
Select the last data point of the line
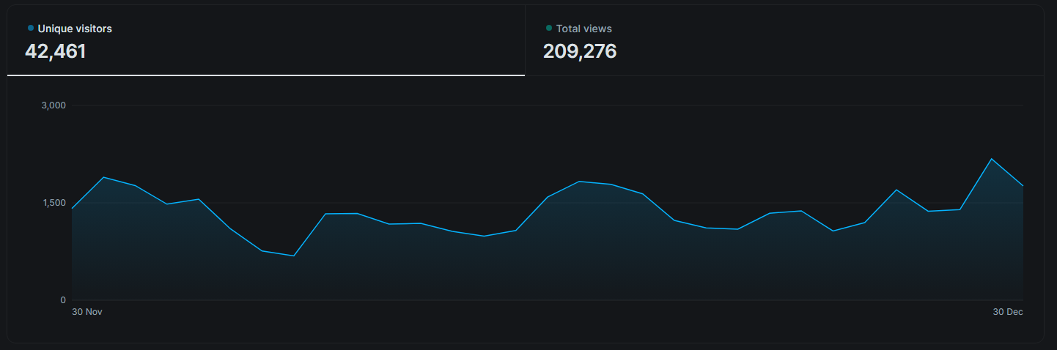[1023, 186]
